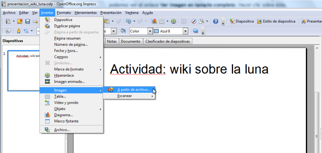Expand the Marca de formato submenu
The height and width of the screenshot is (153, 322).
pyautogui.click(x=72, y=69)
